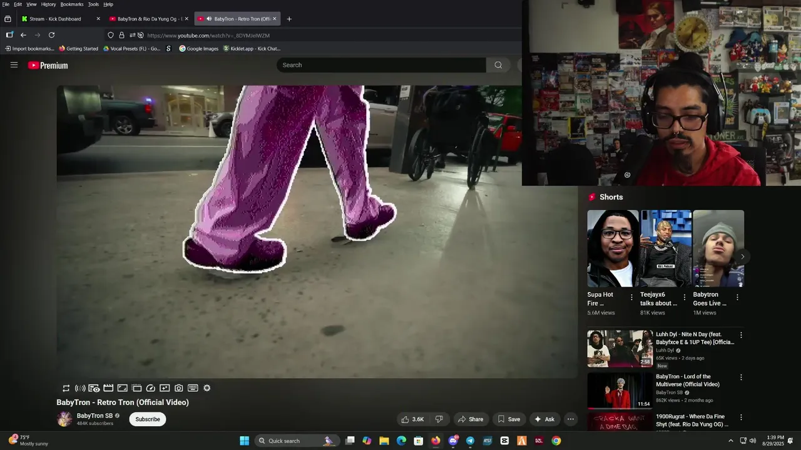801x450 pixels.
Task: Click the playback speed gauge icon
Action: 151,388
